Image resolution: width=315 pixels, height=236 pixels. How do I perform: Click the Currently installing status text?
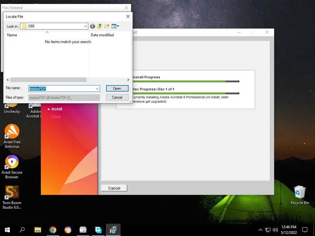(x=180, y=99)
